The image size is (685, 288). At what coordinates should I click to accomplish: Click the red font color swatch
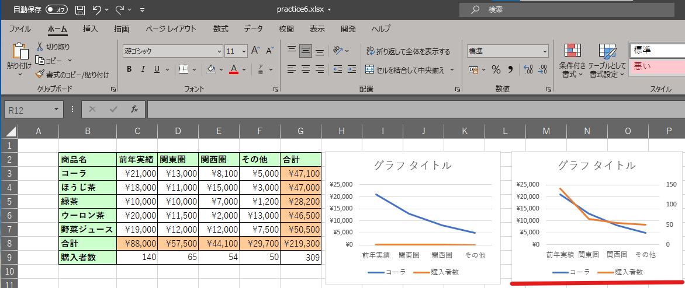(234, 69)
